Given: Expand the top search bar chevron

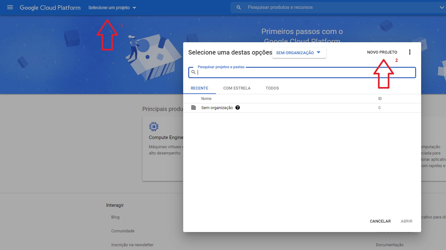Looking at the screenshot, I should tap(441, 7).
